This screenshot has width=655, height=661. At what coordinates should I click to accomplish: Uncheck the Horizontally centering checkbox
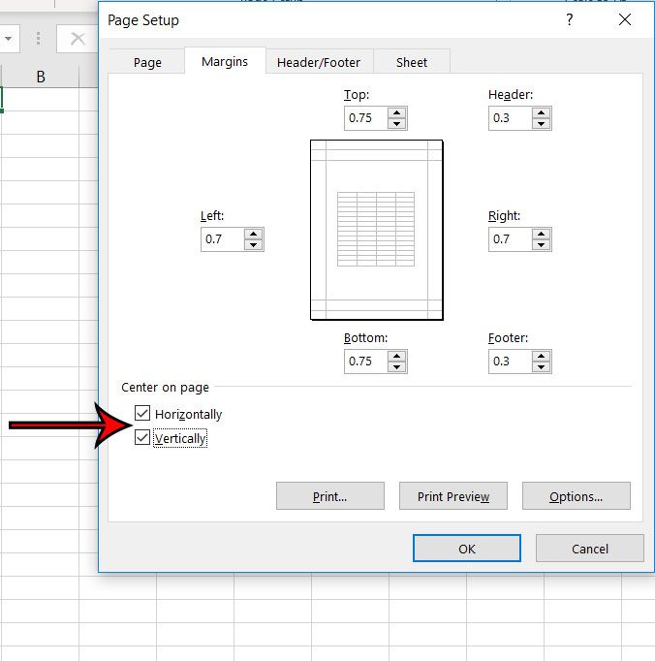pyautogui.click(x=143, y=414)
